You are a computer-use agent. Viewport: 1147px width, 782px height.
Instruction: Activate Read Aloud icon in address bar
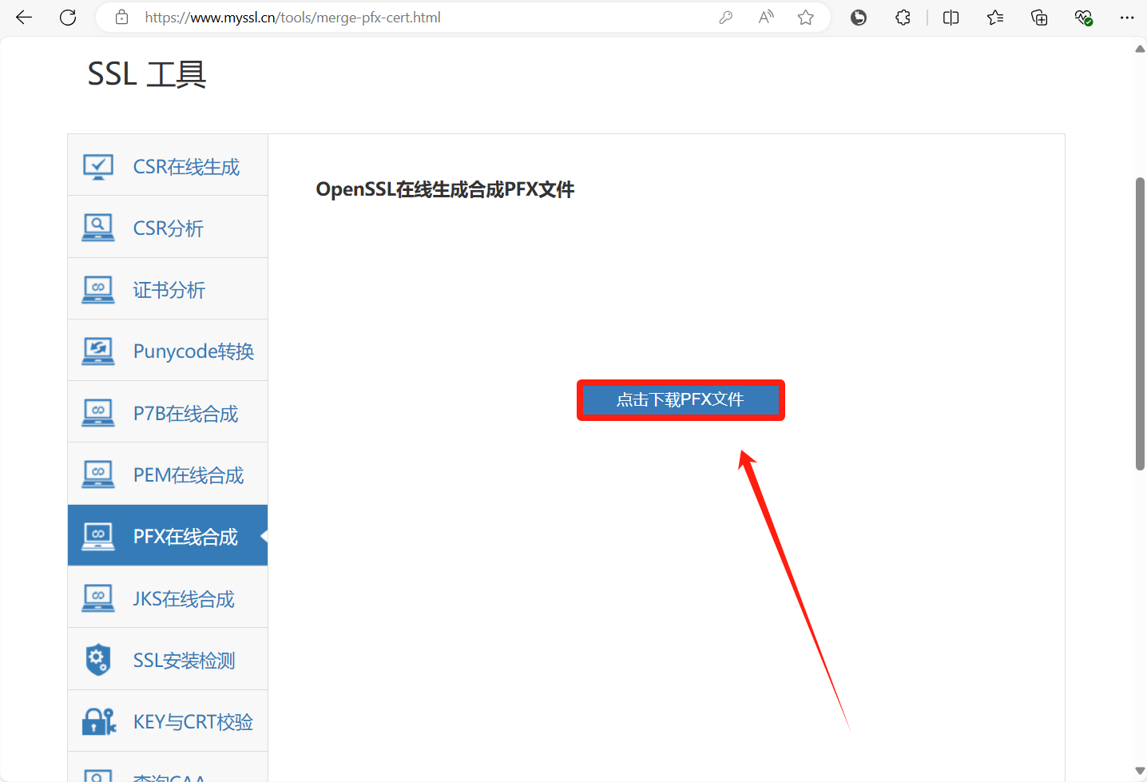(x=766, y=18)
